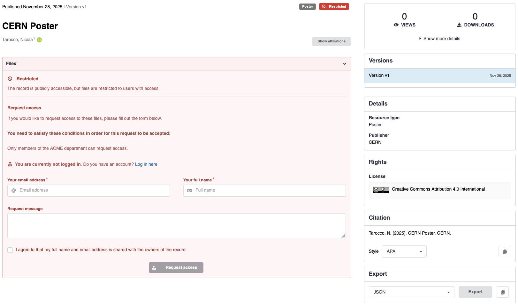Open the APA citation style dropdown
Image resolution: width=518 pixels, height=306 pixels.
(404, 251)
